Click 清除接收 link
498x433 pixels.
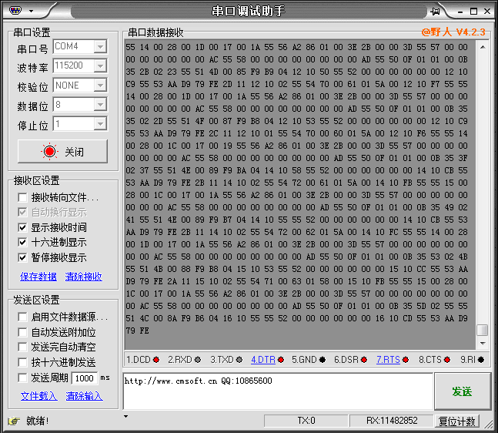(84, 277)
